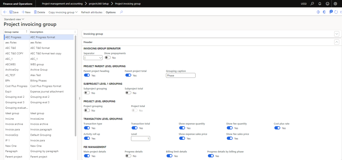Click Refresh attributes command
The image size is (342, 160).
click(92, 12)
